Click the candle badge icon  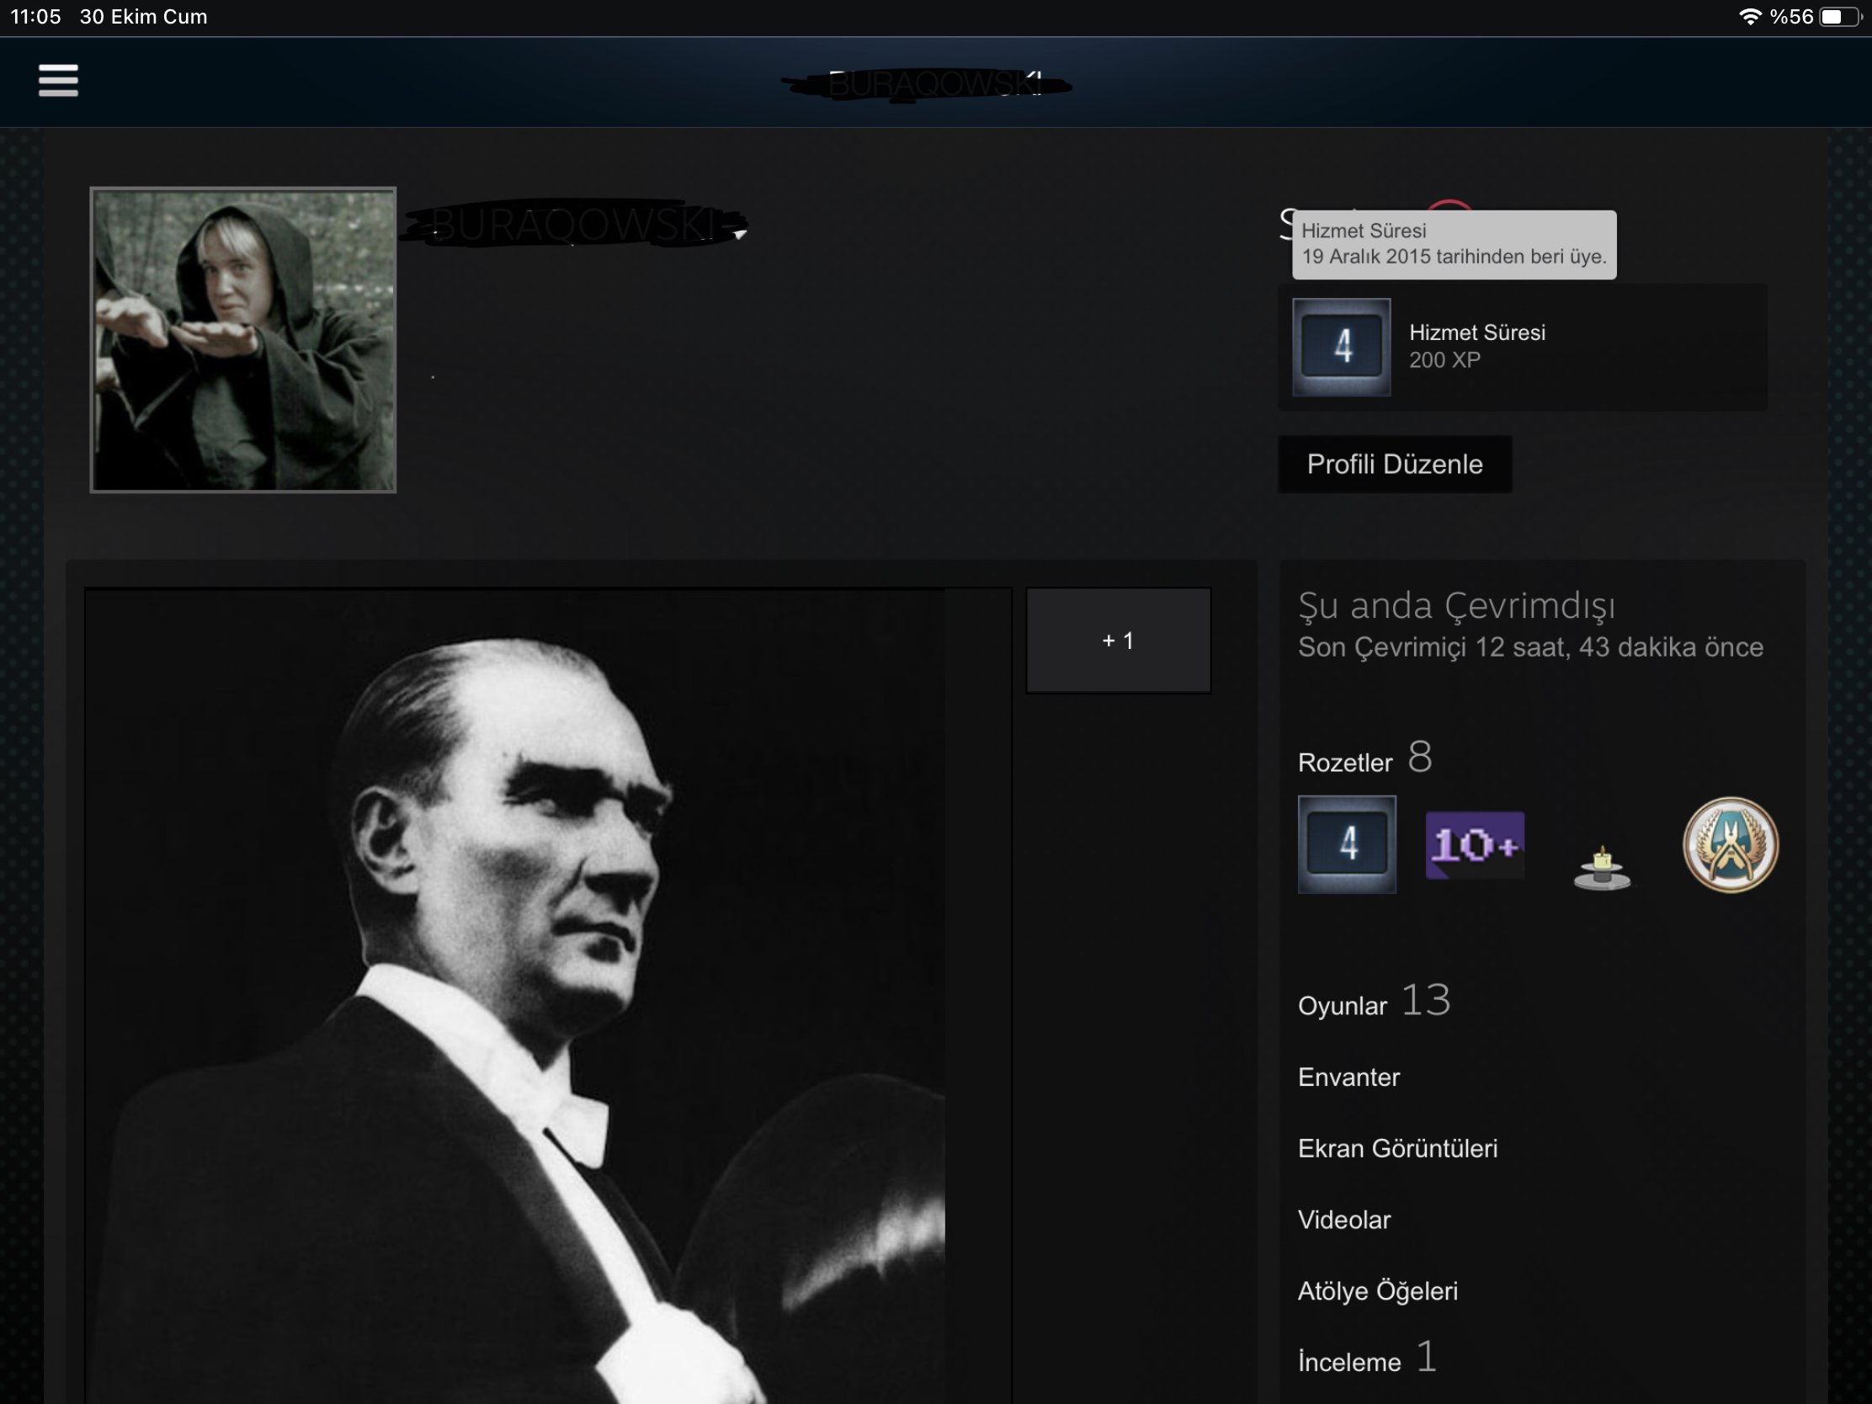[x=1602, y=868]
